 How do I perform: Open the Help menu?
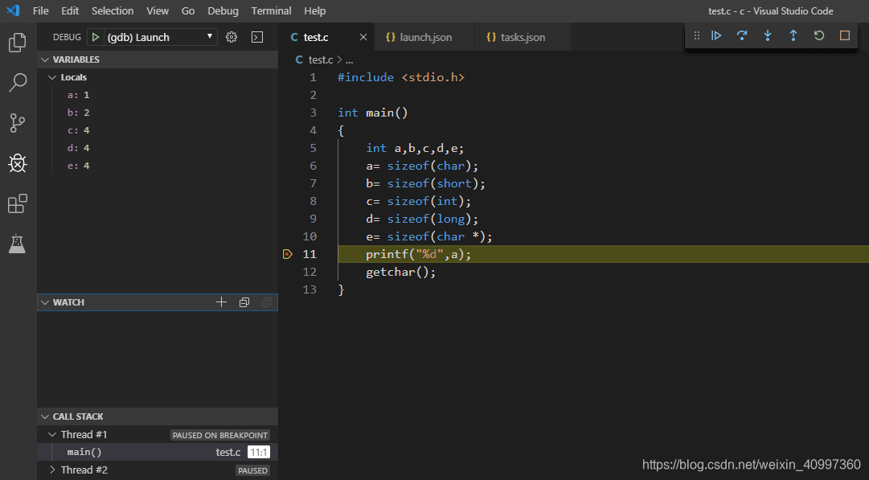[315, 10]
